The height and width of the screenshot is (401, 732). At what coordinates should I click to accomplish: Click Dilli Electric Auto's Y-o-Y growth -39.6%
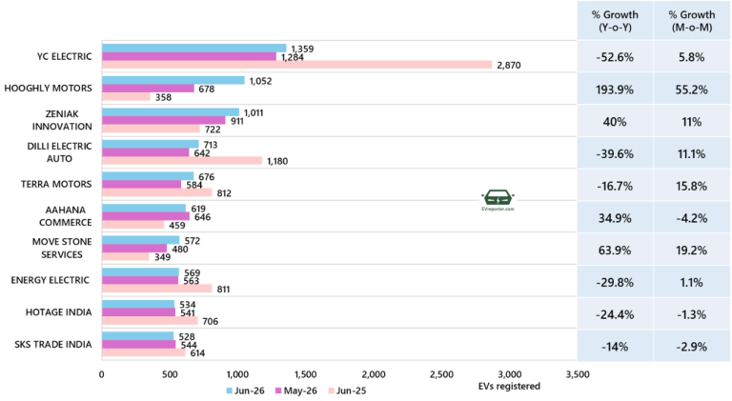point(615,154)
